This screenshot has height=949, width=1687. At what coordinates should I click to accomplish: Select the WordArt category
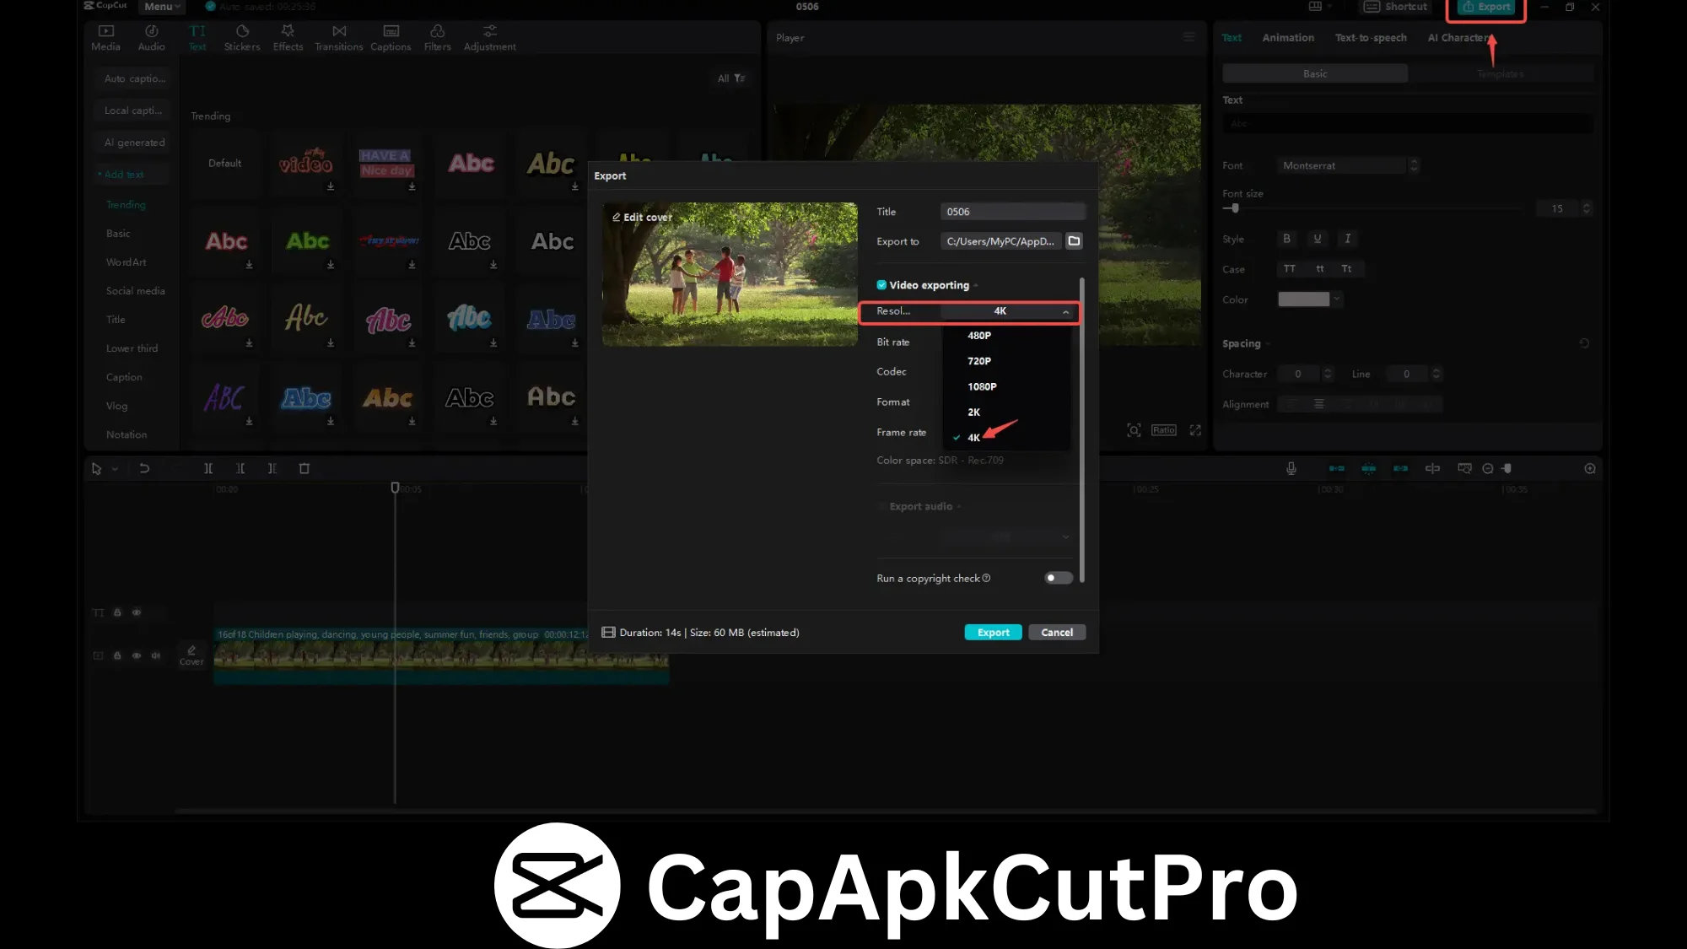(126, 262)
